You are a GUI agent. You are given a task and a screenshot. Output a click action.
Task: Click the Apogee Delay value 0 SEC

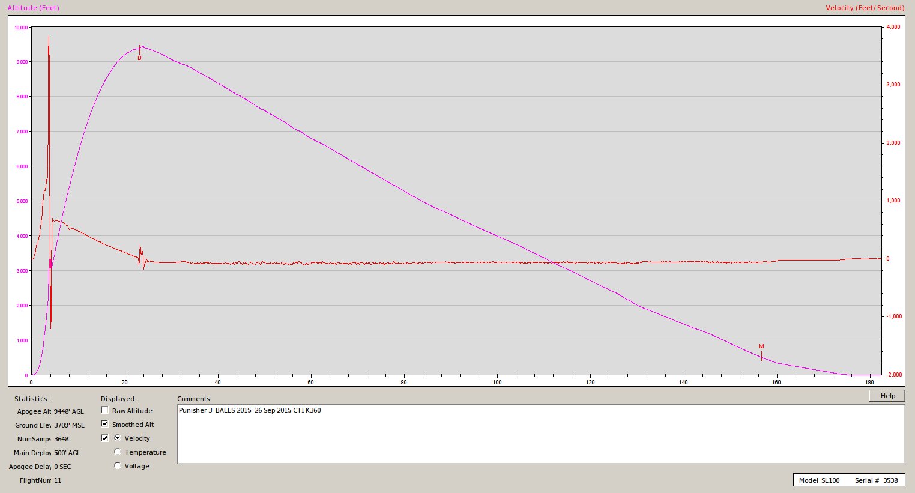[62, 467]
